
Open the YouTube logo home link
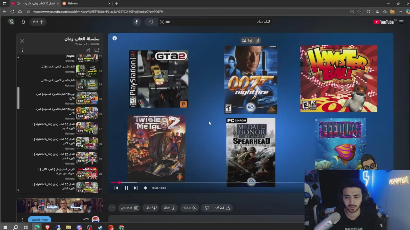(x=384, y=22)
